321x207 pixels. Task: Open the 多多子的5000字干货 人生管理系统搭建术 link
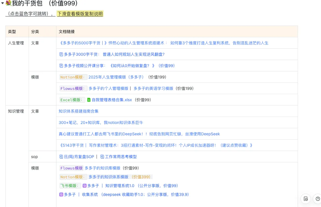click(x=163, y=43)
